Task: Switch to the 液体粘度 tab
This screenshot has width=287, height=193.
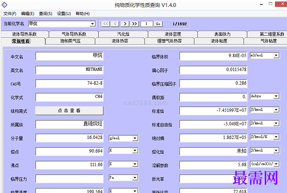Action: click(219, 41)
